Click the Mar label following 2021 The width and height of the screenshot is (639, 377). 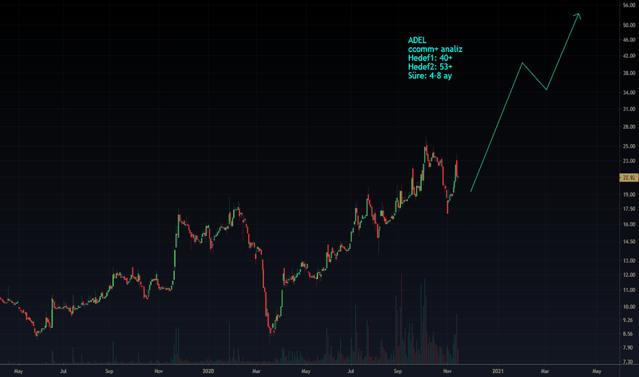[545, 372]
